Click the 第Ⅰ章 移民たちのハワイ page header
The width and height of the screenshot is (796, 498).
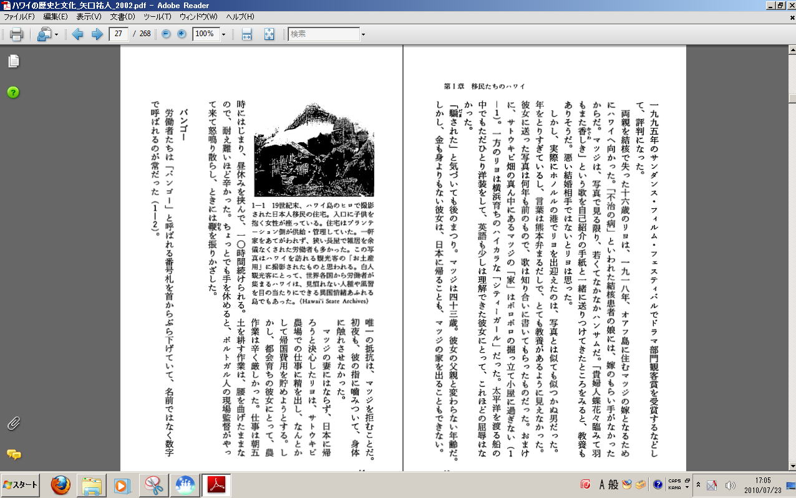point(484,85)
